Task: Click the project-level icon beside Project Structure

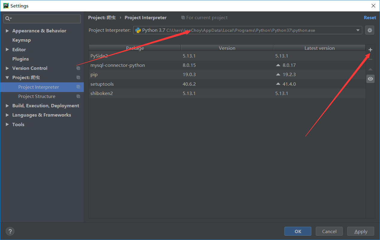Action: (x=78, y=96)
